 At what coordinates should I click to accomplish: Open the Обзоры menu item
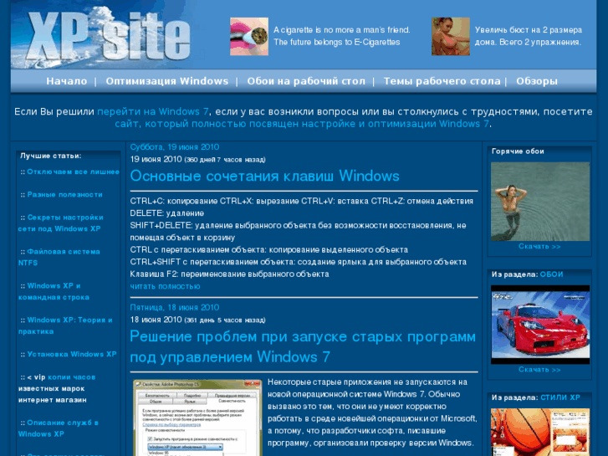(x=537, y=81)
